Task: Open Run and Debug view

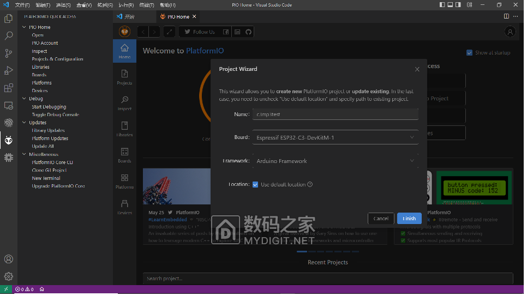Action: 8,70
